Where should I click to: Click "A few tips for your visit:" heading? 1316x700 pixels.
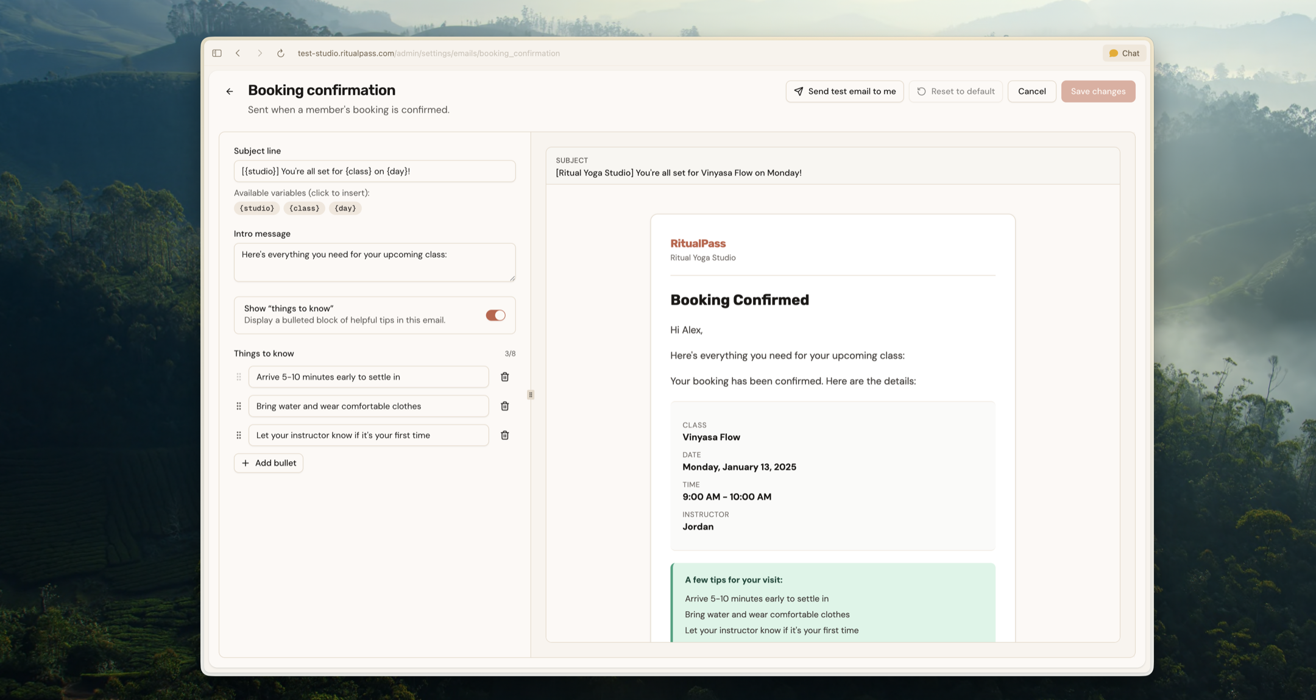tap(734, 580)
